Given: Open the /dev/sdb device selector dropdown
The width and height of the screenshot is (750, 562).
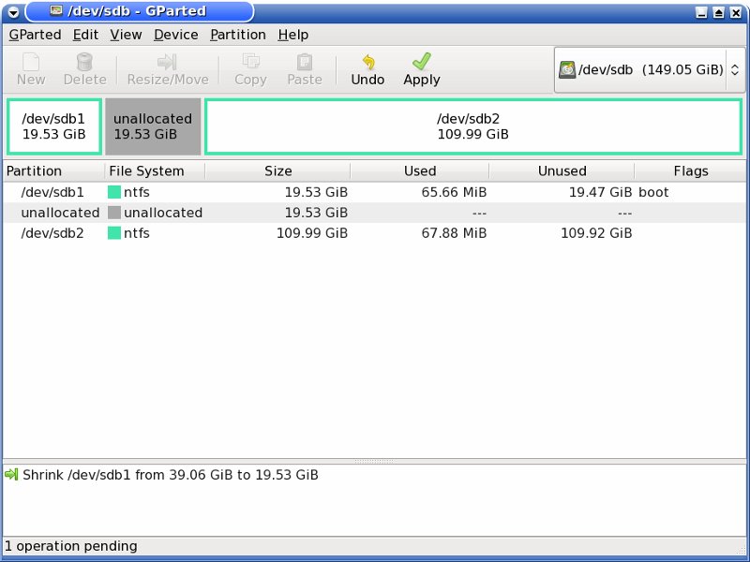Looking at the screenshot, I should (648, 70).
